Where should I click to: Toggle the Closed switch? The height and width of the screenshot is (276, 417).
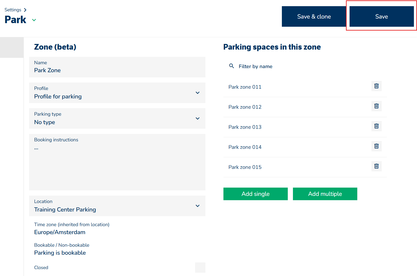(200, 268)
